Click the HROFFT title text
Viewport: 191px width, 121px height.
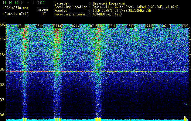[19, 2]
